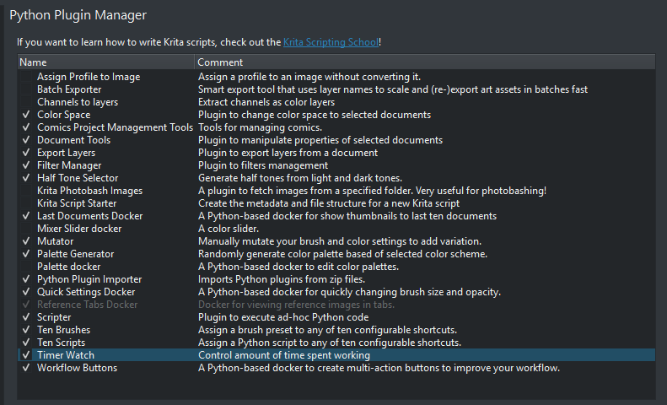Enable the Mixer Slider docker checkbox
The image size is (667, 405).
tap(26, 229)
